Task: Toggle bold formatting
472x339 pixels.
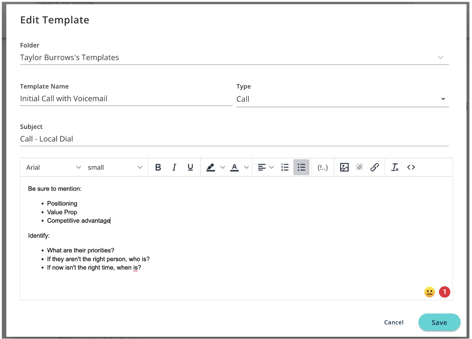Action: (x=158, y=167)
